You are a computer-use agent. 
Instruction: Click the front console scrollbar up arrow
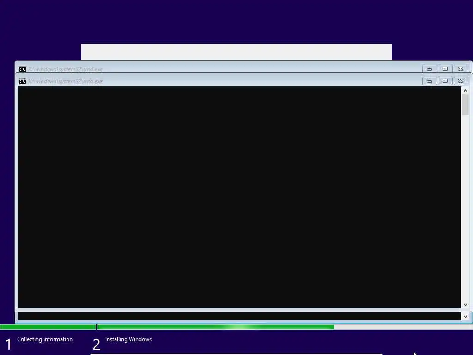tap(465, 91)
